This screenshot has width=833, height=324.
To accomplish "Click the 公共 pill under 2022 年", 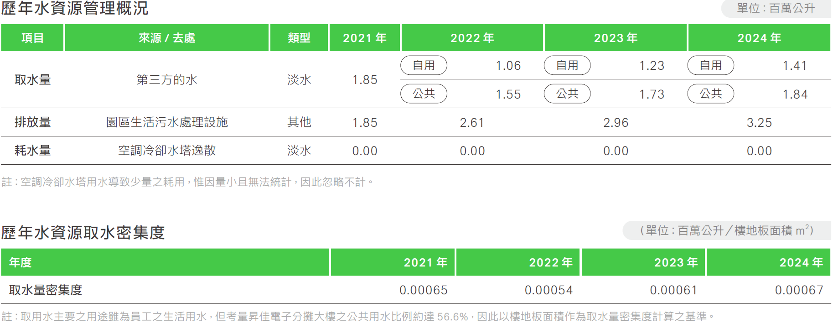I will (424, 94).
